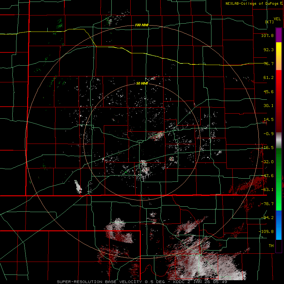Pick the gray near-zero segment of the color bar
Image resolution: width=284 pixels, height=284 pixels.
pos(279,140)
